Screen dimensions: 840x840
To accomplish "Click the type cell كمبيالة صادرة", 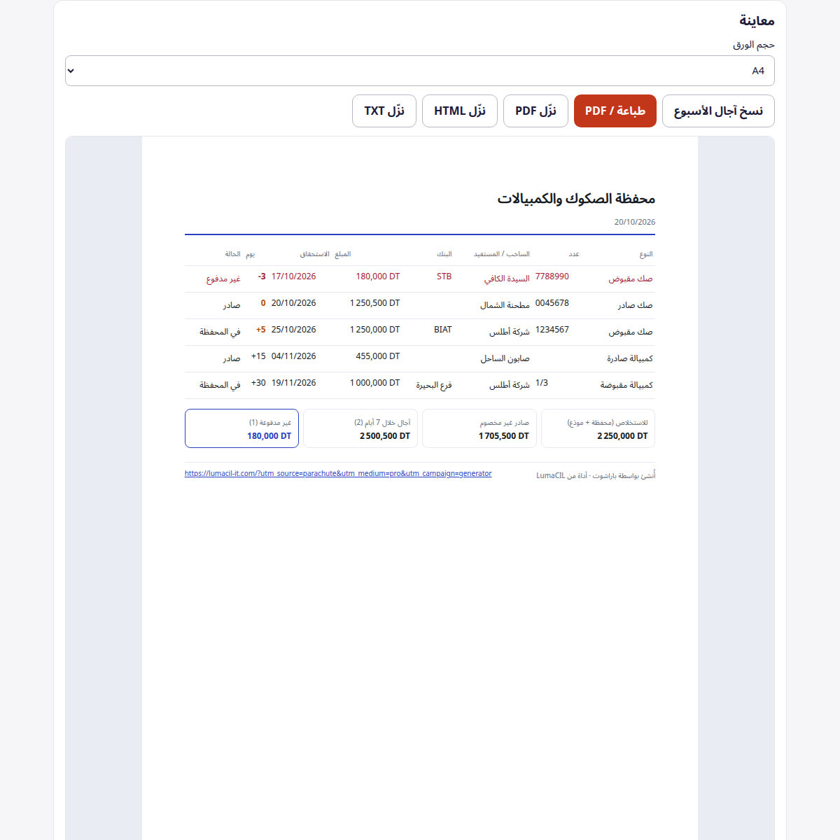I will point(630,358).
